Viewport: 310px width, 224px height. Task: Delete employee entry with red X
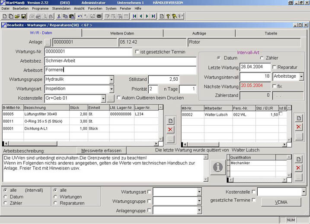pyautogui.click(x=298, y=126)
